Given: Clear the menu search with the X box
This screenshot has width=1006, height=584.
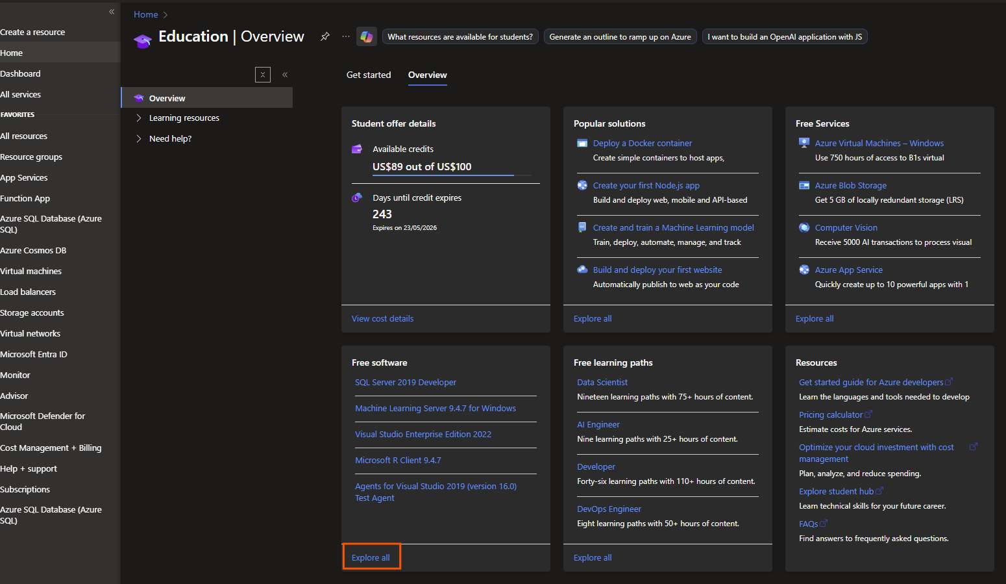Looking at the screenshot, I should 263,75.
